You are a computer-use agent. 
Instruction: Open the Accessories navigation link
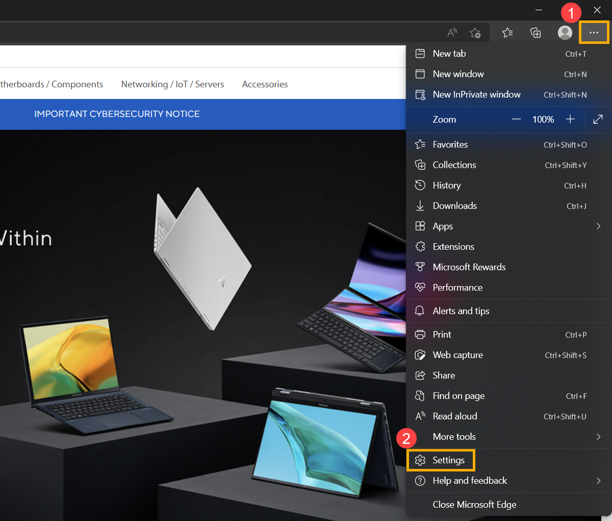point(265,84)
